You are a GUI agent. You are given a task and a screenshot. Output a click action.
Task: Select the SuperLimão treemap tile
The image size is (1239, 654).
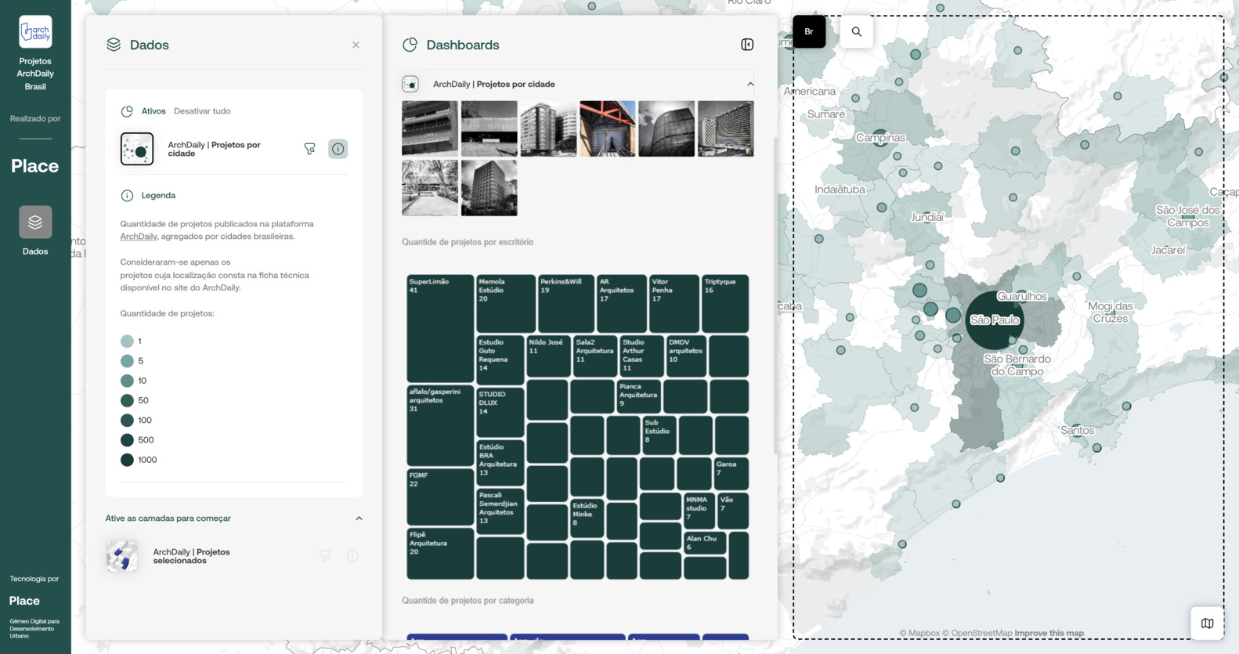coord(439,327)
